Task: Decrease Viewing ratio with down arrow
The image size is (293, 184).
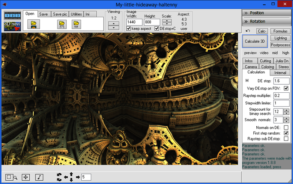Action: coord(114,28)
